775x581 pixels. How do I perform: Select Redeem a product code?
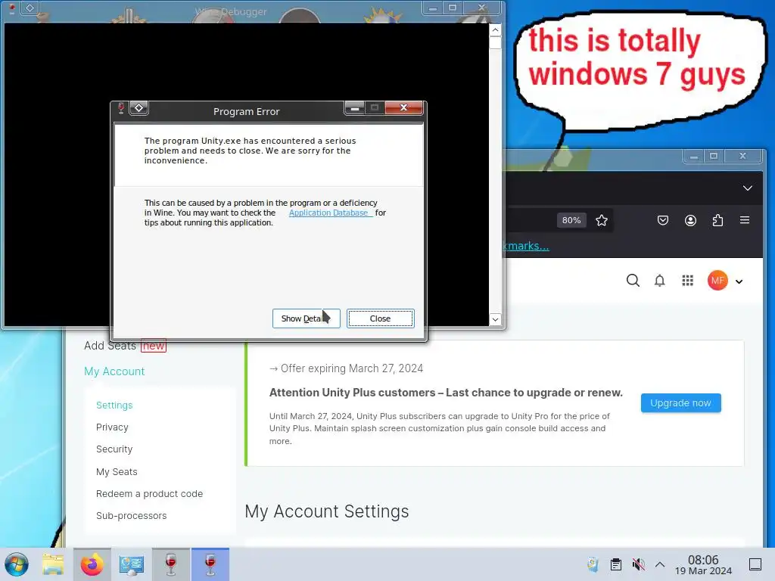pos(149,493)
